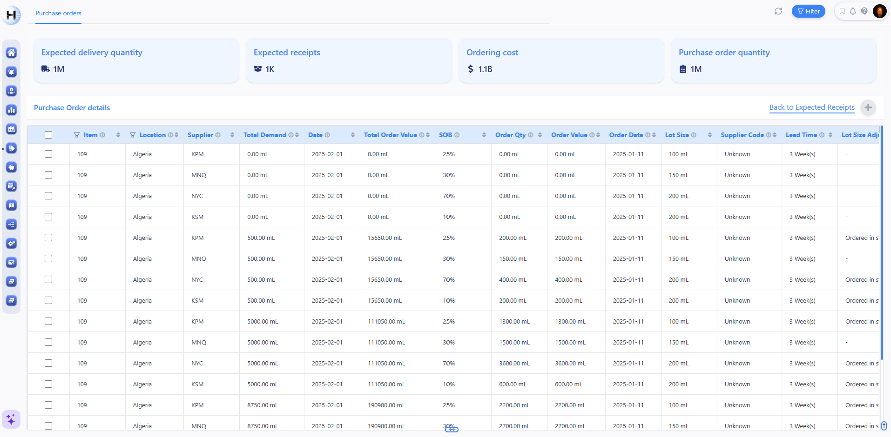The image size is (891, 437).
Task: Click the Purchase Order details heading
Action: 72,107
